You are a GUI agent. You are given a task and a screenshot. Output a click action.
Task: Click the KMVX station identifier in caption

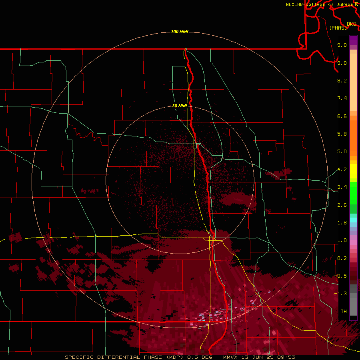[x=231, y=357]
